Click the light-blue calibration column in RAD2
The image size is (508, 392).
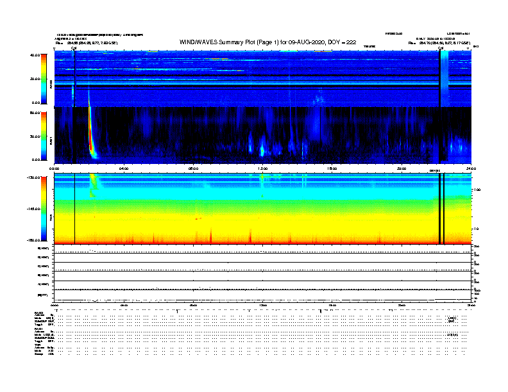[x=445, y=79]
